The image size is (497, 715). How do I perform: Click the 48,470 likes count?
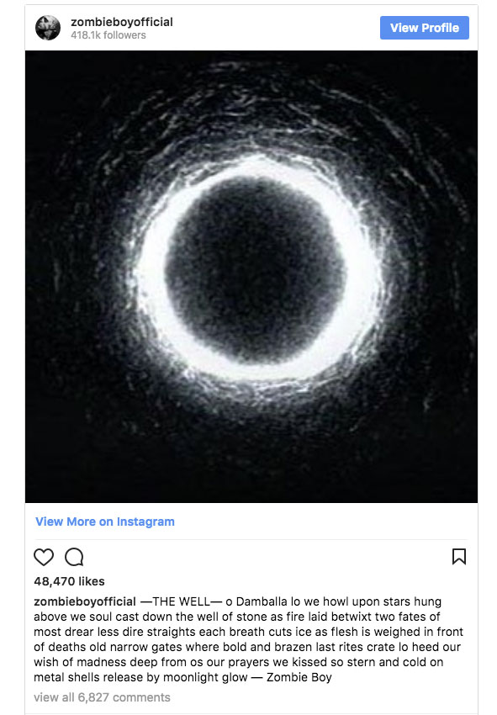click(x=69, y=581)
